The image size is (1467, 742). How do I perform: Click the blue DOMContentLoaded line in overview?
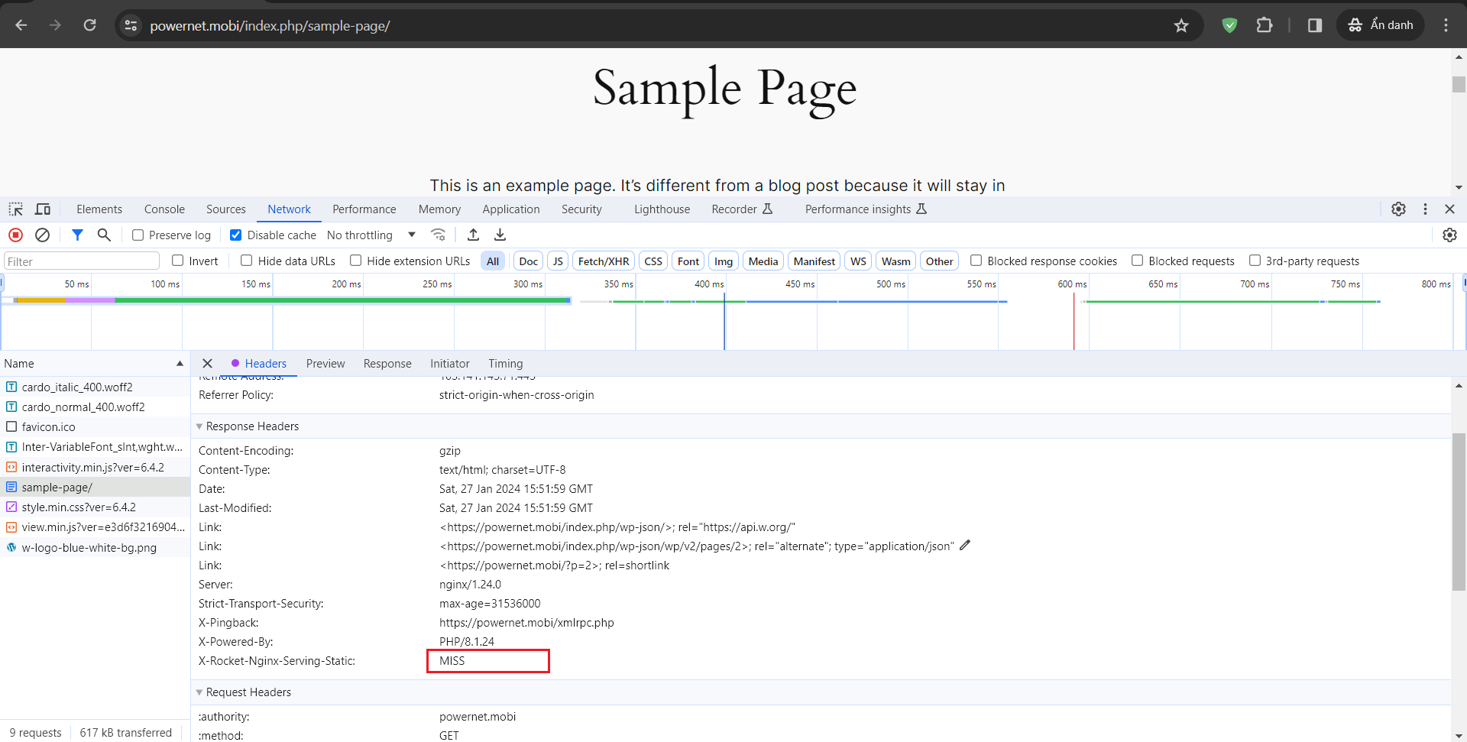pos(724,321)
